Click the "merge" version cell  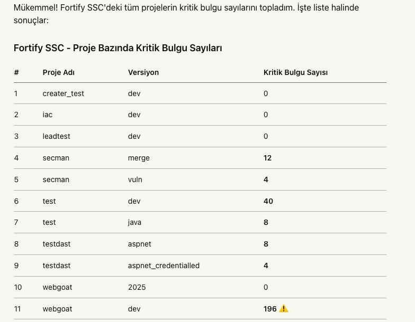point(139,158)
